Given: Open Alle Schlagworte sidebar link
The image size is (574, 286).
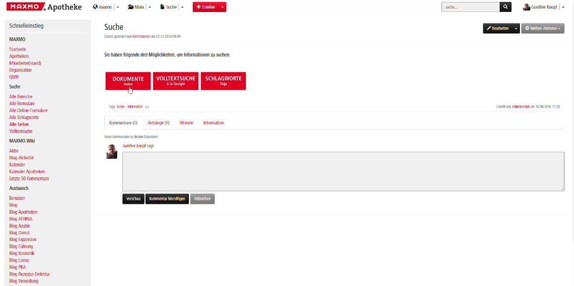Looking at the screenshot, I should 24,117.
